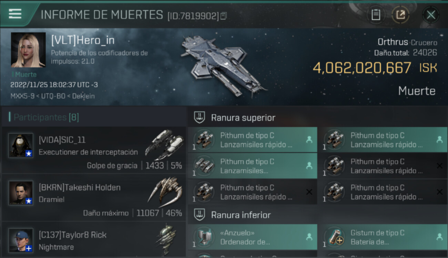
Task: Select the «Anzuelo» Ordenador module
Action: (x=253, y=237)
